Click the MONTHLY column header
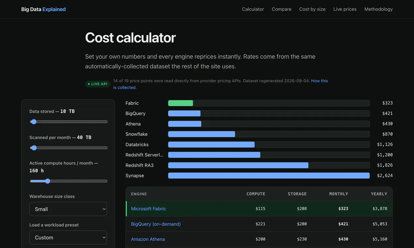Image resolution: width=414 pixels, height=248 pixels. [x=339, y=194]
